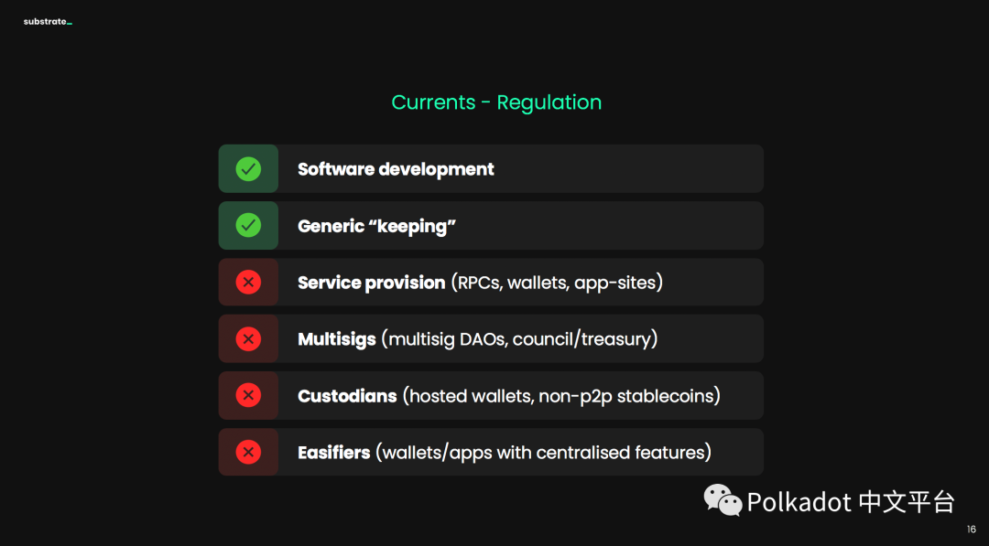989x546 pixels.
Task: Click the green checkmark beside Generic "keeping"
Action: pos(248,226)
